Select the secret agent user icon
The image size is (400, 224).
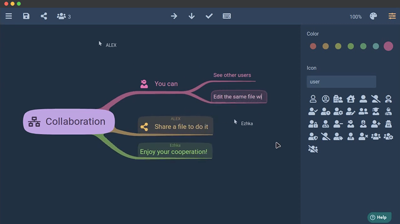388,124
